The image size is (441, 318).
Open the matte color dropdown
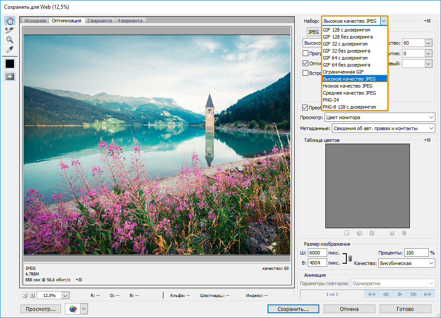(428, 64)
